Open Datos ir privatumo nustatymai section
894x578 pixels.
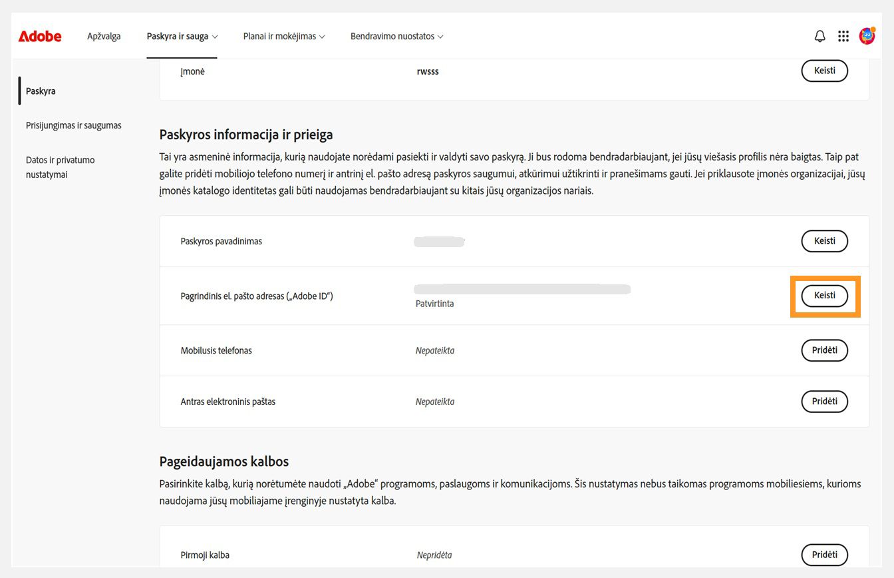61,167
